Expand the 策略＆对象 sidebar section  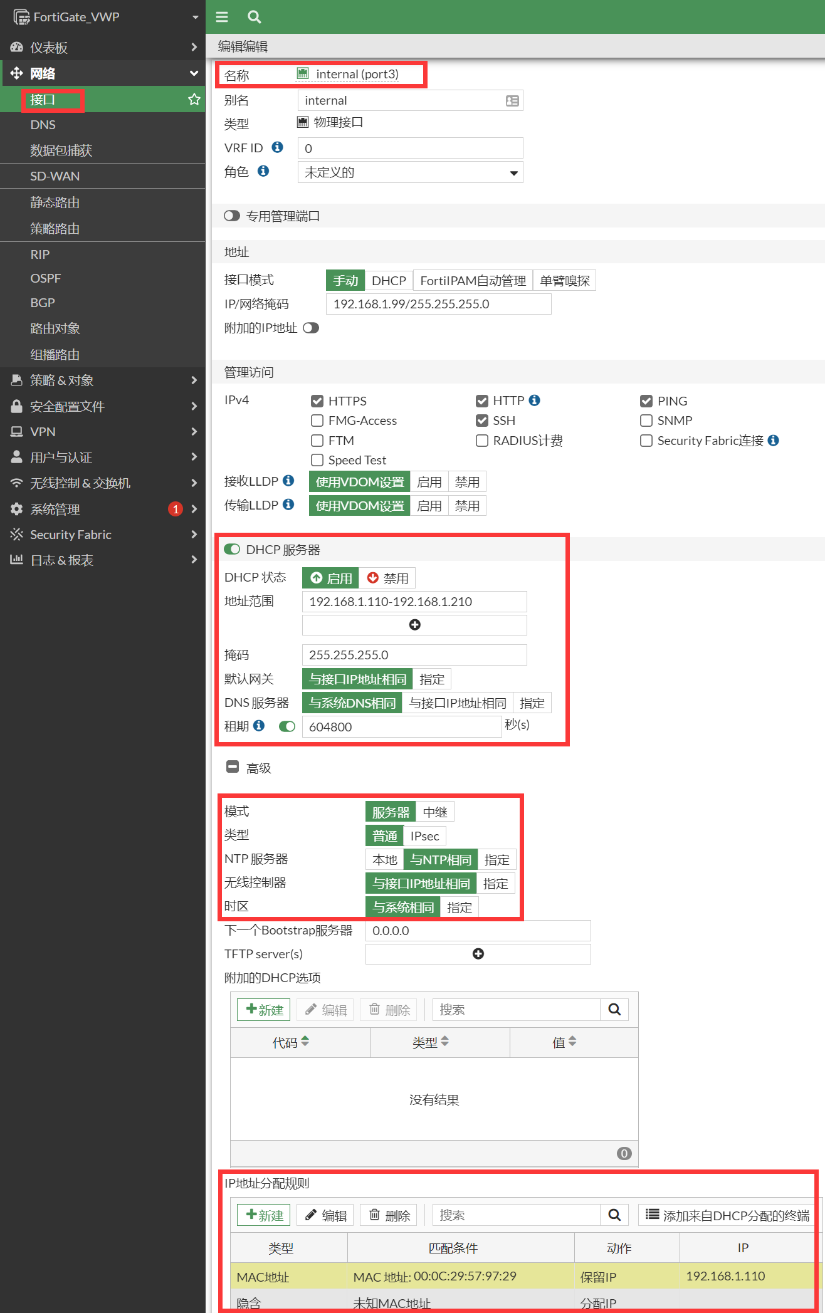click(x=103, y=380)
